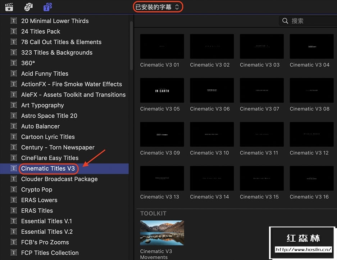The width and height of the screenshot is (337, 260).
Task: Click the icon beside 20 Minimal Lower Thirds
Action: 14,21
